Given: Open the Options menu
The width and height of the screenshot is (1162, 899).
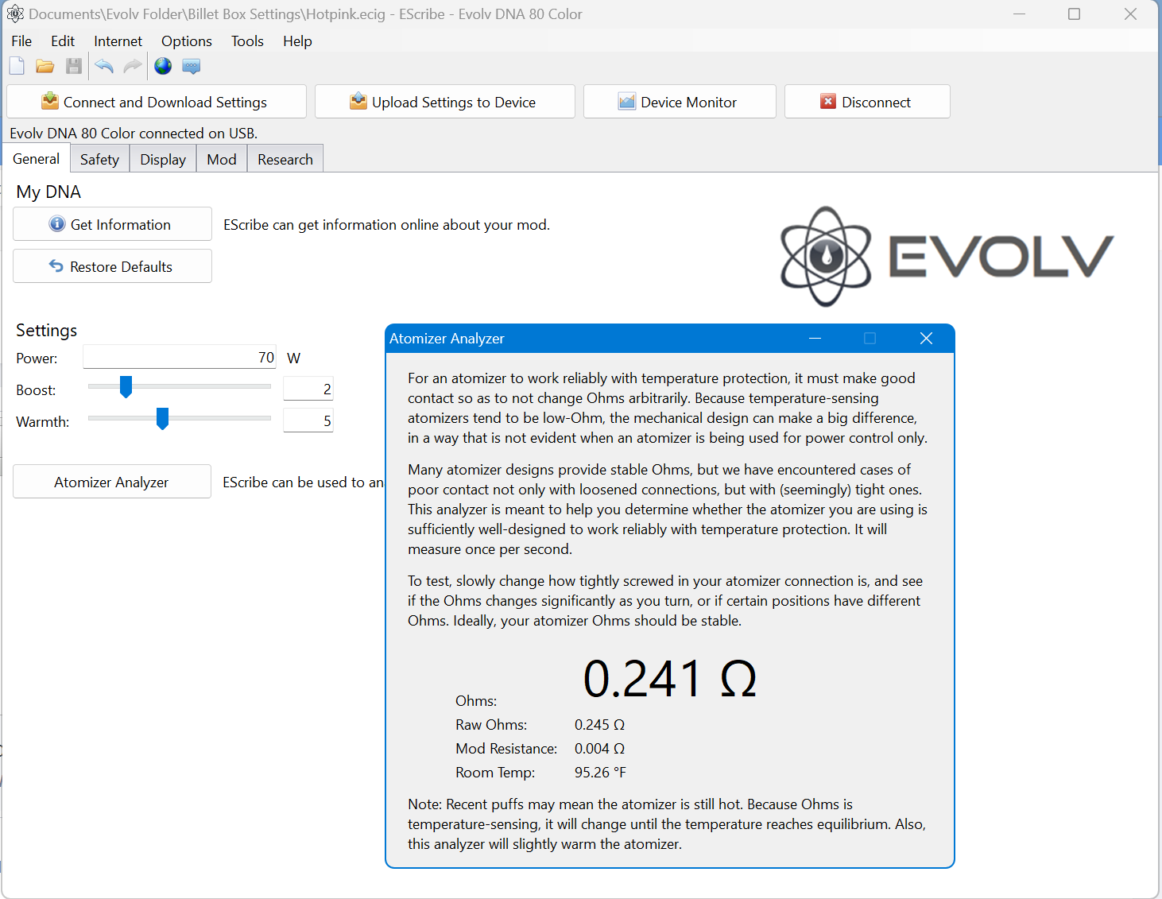Looking at the screenshot, I should pos(187,41).
